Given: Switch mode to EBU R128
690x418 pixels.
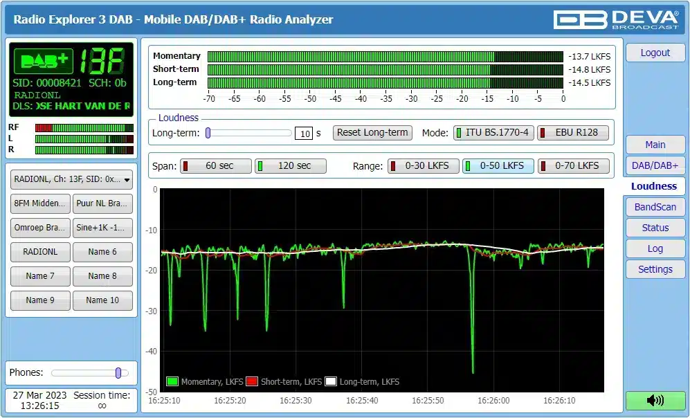Looking at the screenshot, I should click(x=574, y=133).
